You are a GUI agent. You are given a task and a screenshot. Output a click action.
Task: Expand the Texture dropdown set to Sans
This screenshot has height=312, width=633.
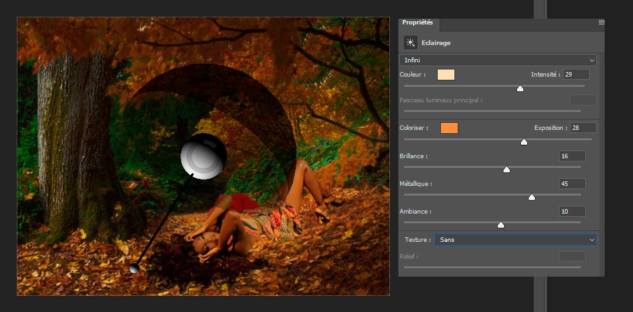pyautogui.click(x=515, y=239)
